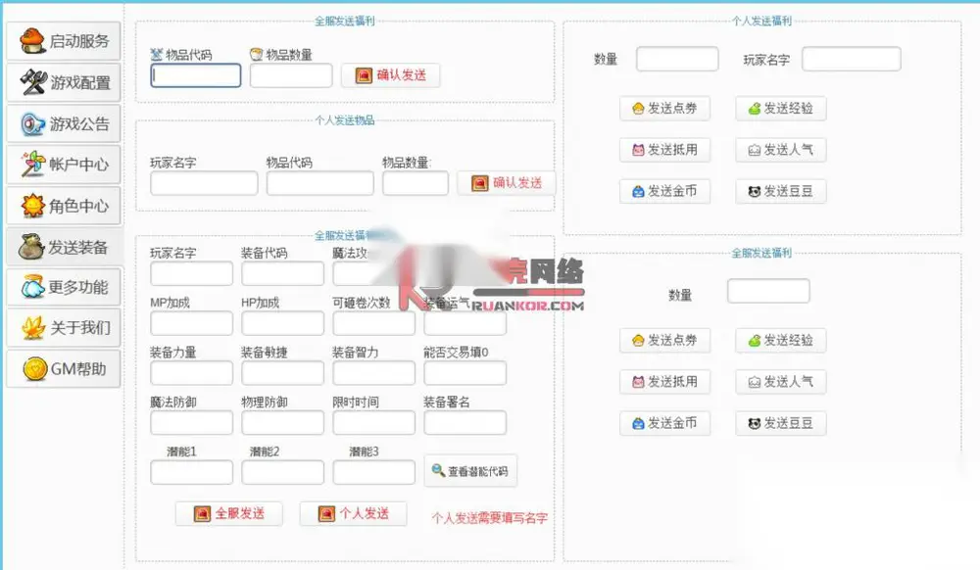Click 发送经验 in the lower-right 全服发送福利 panel
980x570 pixels.
pyautogui.click(x=781, y=340)
